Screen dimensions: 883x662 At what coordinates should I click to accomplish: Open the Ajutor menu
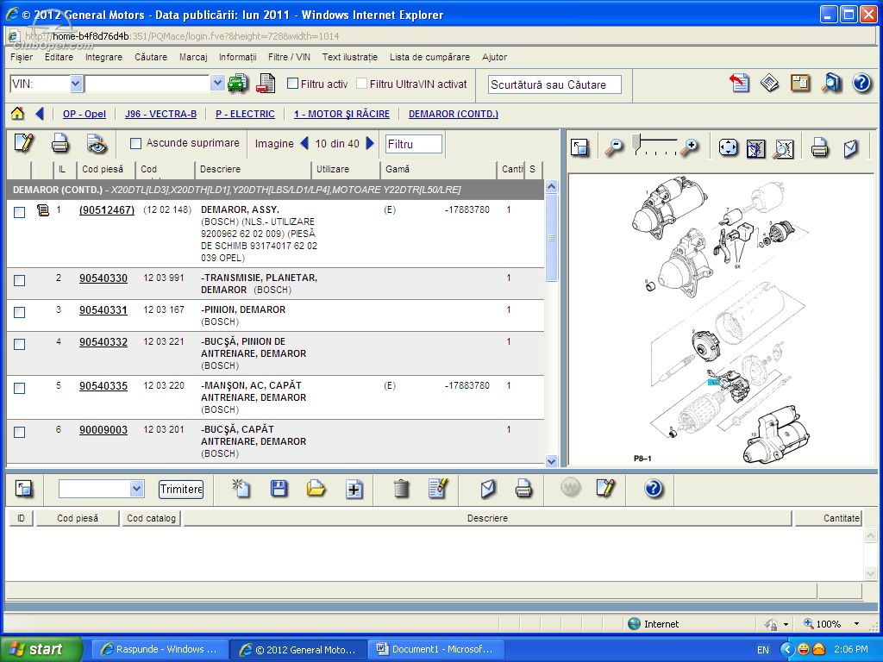pos(494,57)
